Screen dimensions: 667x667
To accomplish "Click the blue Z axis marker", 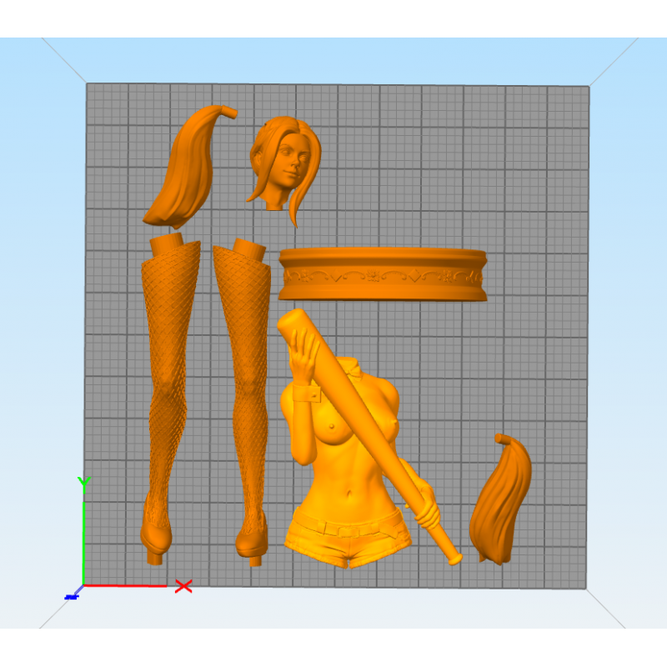I will 71,595.
